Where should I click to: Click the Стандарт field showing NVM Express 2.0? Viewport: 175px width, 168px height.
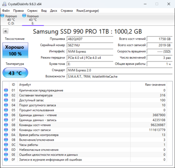click(119, 70)
